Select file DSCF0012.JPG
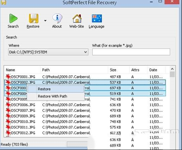The height and width of the screenshot is (150, 182). pos(23,133)
